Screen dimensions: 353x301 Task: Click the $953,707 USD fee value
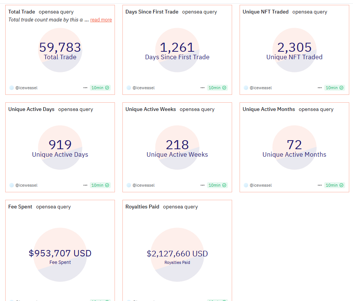click(60, 253)
